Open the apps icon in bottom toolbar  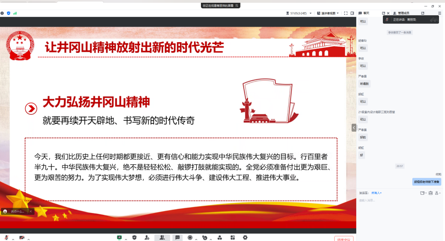[x=233, y=238]
